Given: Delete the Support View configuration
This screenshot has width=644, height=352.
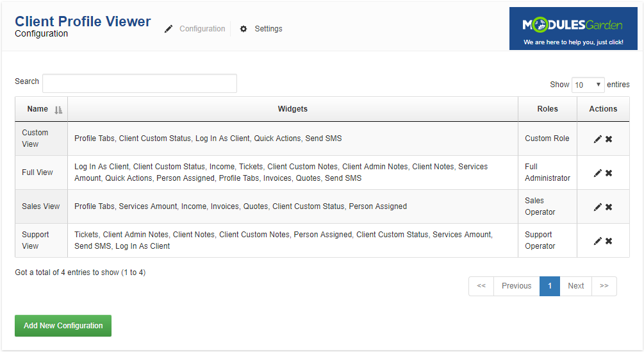Looking at the screenshot, I should [609, 241].
